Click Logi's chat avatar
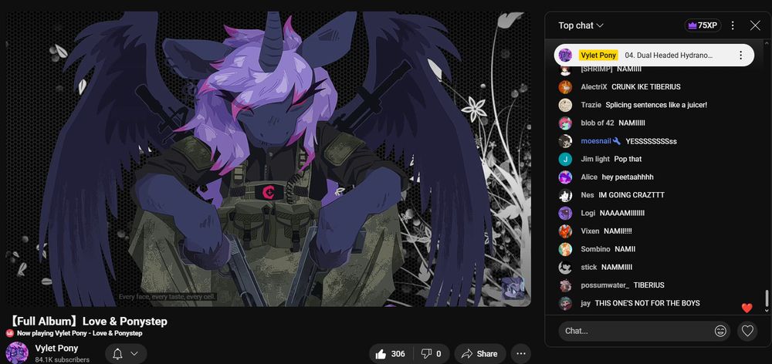This screenshot has height=364, width=772. tap(565, 213)
